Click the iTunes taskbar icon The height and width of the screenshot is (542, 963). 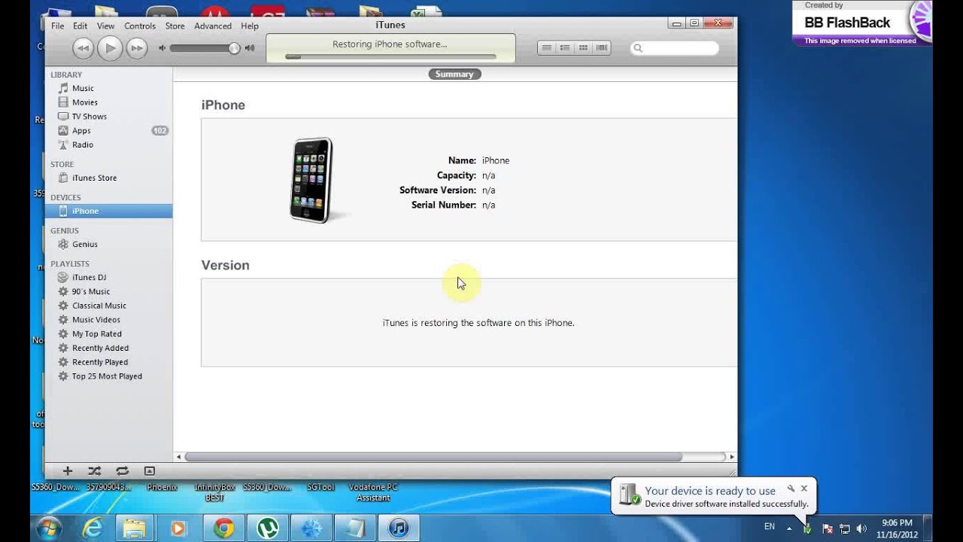pyautogui.click(x=399, y=528)
